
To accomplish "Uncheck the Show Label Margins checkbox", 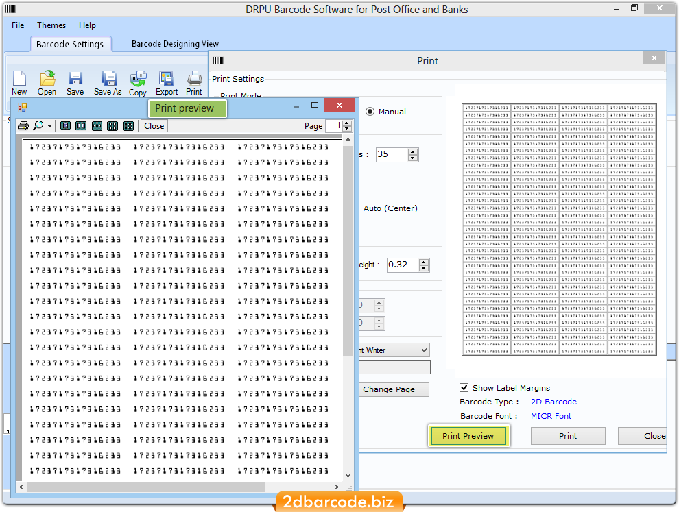I will [464, 387].
